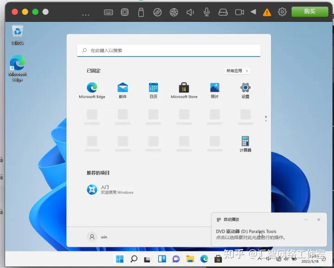Click the DVD 驱动器 Parallels Tools notification text

246,231
